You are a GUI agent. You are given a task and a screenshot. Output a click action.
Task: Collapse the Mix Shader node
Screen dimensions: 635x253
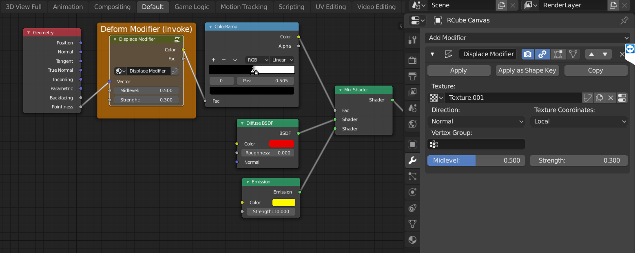tap(341, 90)
